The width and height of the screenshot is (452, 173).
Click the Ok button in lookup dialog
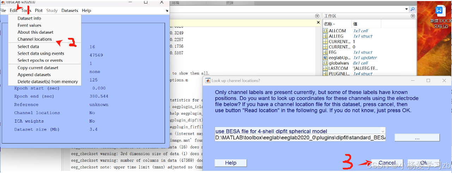423,163
